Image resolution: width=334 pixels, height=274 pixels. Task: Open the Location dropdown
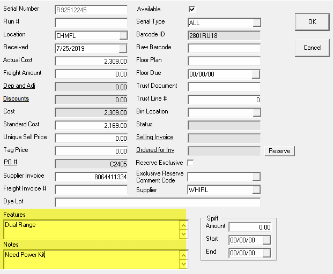tap(123, 35)
